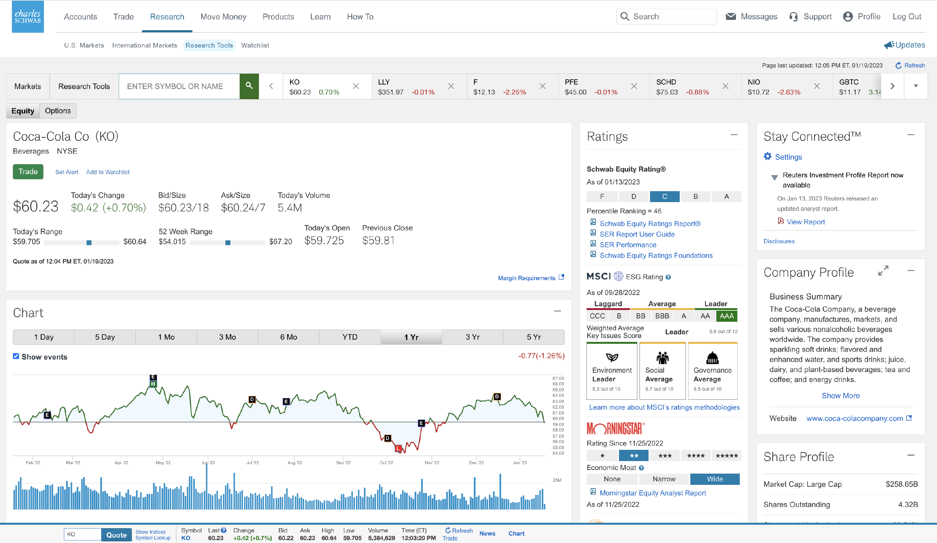The image size is (937, 543).
Task: Click the Stay Connected Settings gear
Action: 767,156
